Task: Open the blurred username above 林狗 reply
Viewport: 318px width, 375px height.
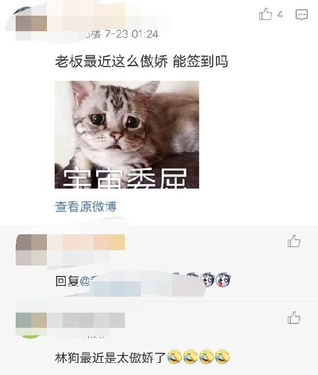Action: pyautogui.click(x=86, y=320)
